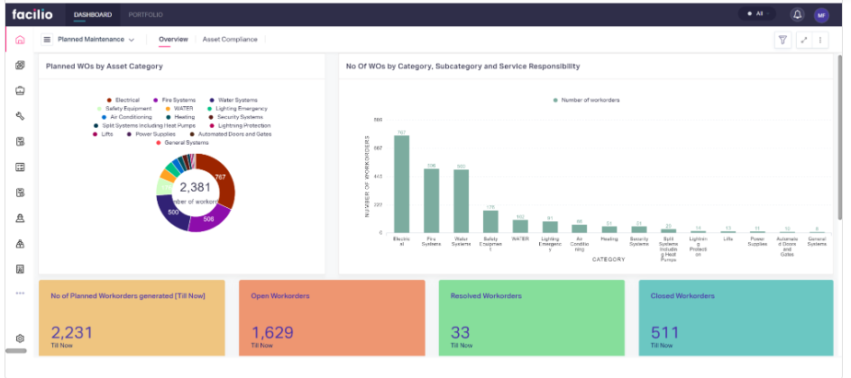851x378 pixels.
Task: Open the Closed Workorders card
Action: point(736,318)
